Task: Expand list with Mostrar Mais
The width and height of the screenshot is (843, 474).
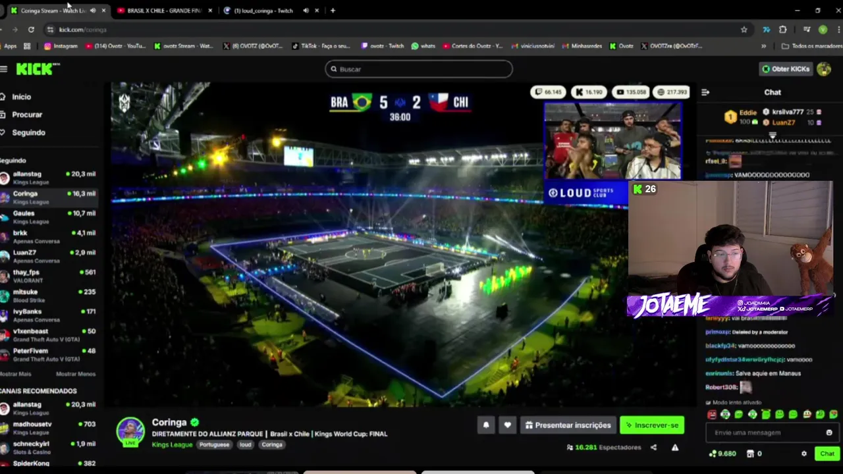Action: coord(16,374)
